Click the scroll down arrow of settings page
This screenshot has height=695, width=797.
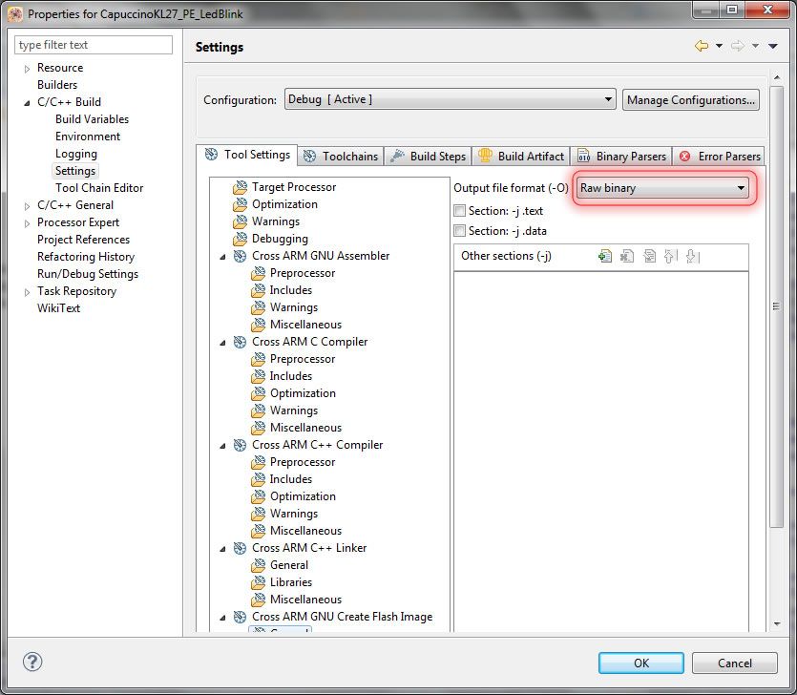[777, 623]
